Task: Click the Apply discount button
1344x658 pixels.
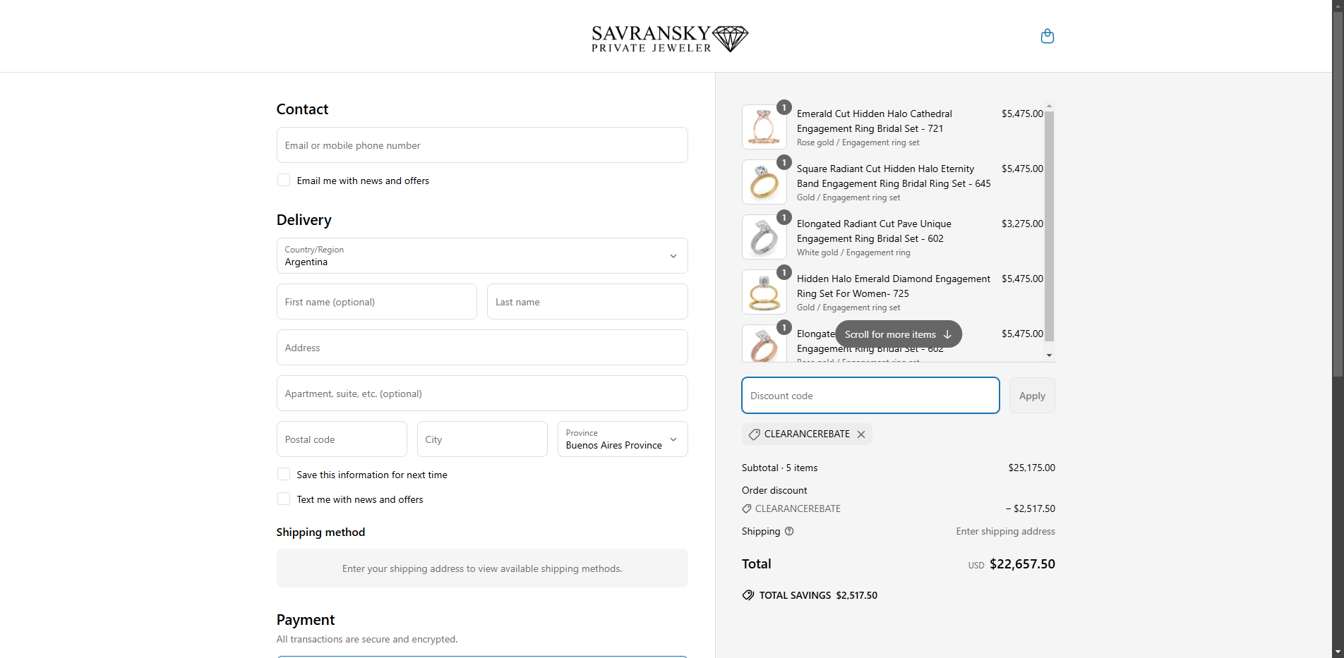Action: tap(1032, 396)
